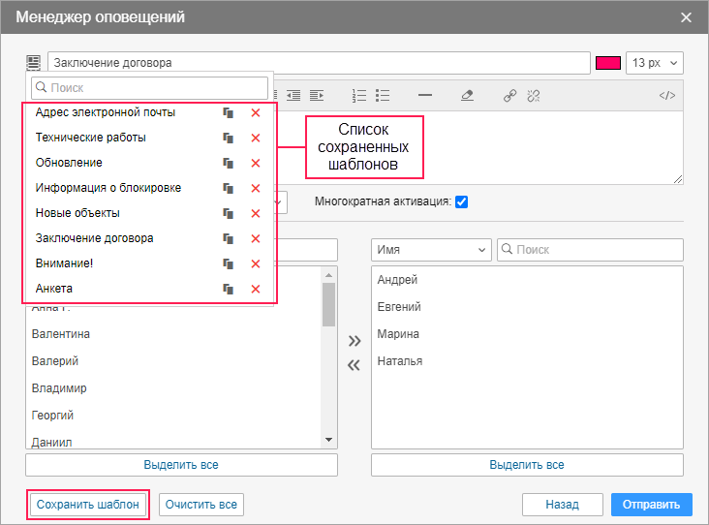Delete the 'Анкета' template
The height and width of the screenshot is (525, 709).
[256, 289]
